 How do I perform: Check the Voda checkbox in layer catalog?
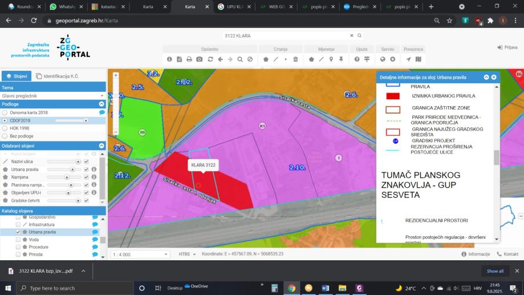tap(18, 240)
